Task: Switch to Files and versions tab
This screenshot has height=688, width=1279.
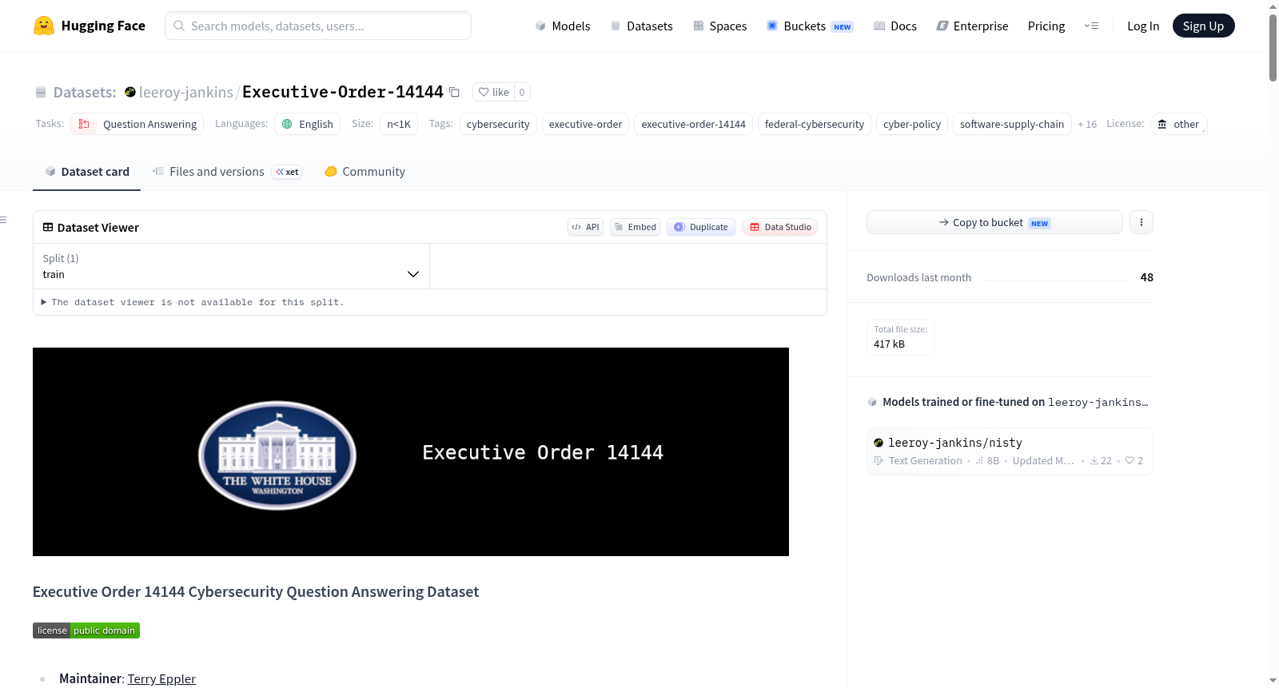Action: coord(227,171)
